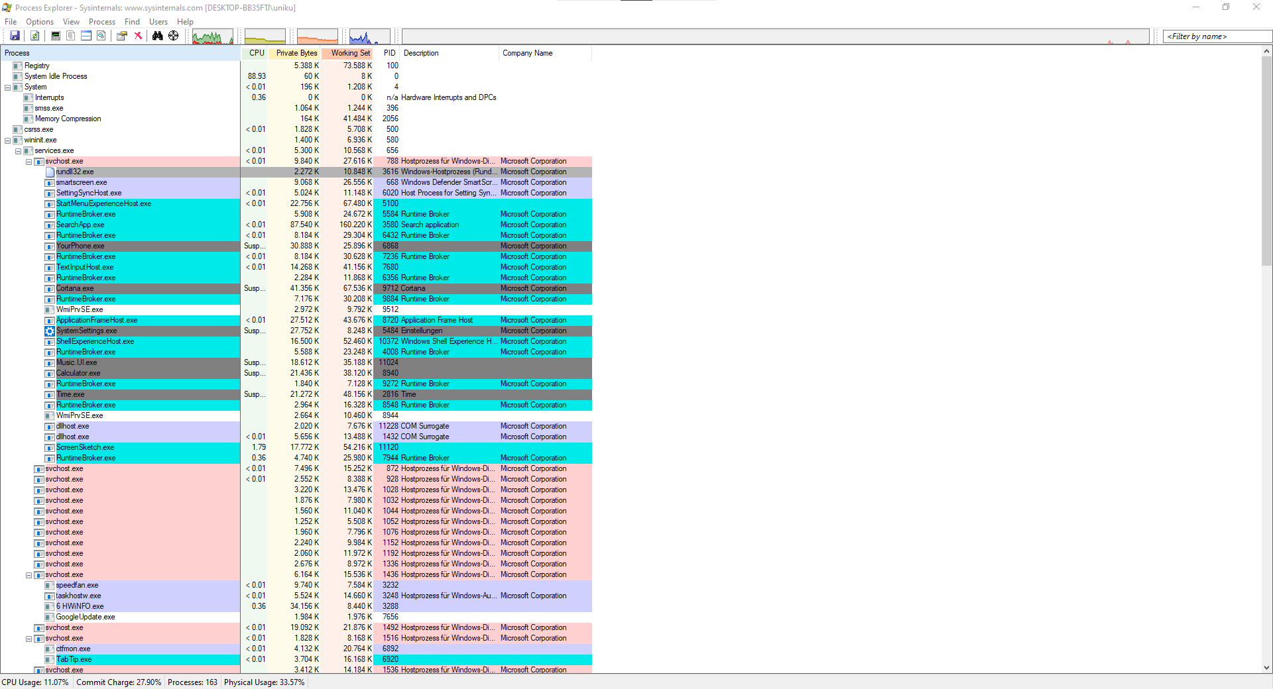Click the icon beside ScreenSketch.exe

tap(50, 447)
